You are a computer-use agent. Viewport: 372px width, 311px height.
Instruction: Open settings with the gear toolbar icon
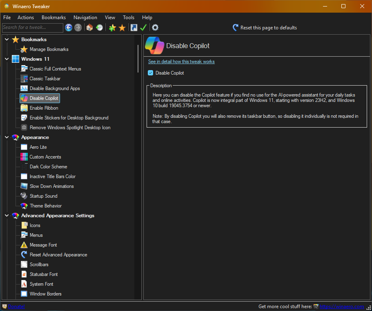tap(155, 28)
